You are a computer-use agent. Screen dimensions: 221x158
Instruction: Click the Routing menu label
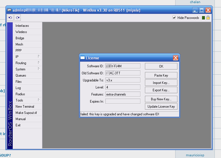(21, 63)
